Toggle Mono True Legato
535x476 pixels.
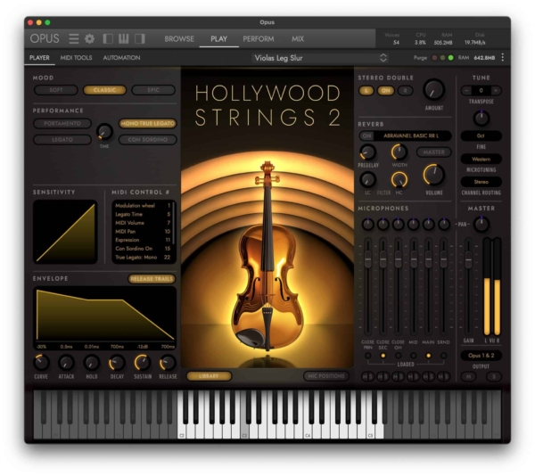click(147, 123)
